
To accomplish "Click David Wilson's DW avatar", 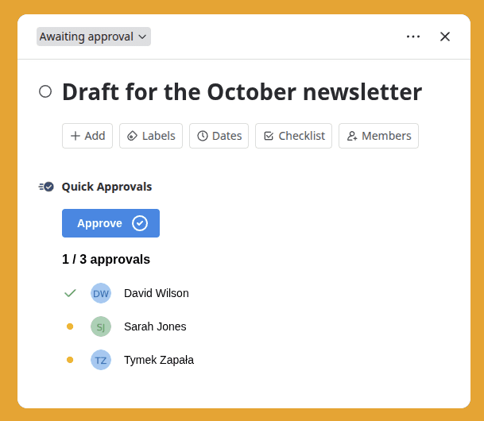I will (x=101, y=293).
